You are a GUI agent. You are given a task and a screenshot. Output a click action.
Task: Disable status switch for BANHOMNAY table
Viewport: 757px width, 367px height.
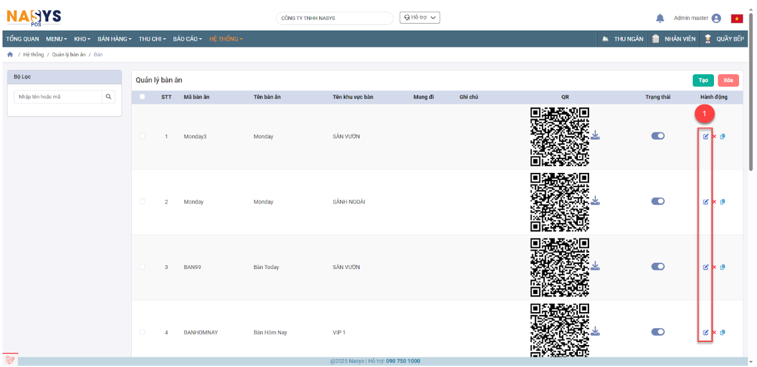pyautogui.click(x=658, y=332)
